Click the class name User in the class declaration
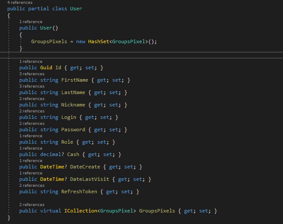 point(76,9)
